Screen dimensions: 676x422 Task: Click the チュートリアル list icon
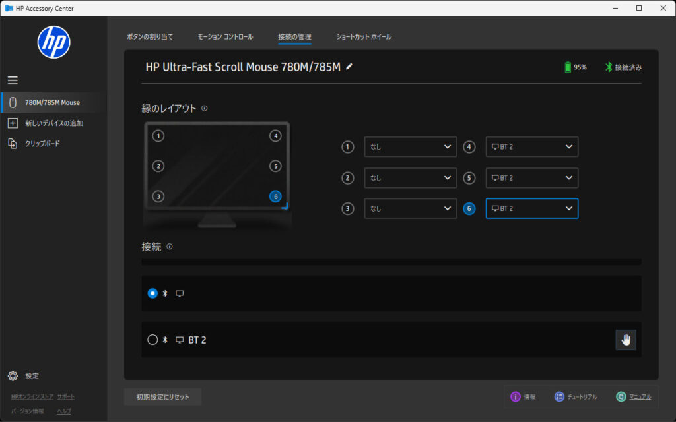click(x=559, y=396)
